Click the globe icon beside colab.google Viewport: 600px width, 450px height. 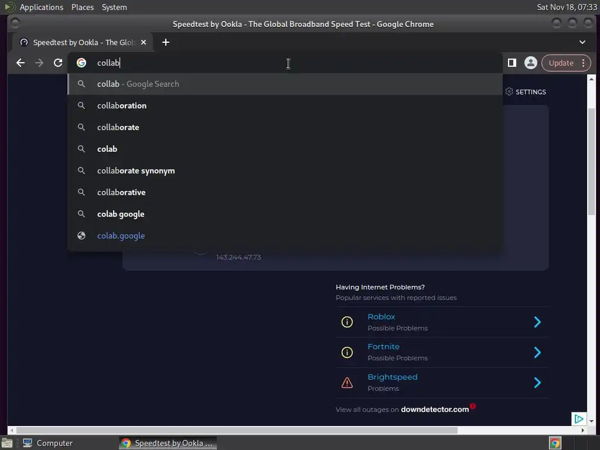click(x=81, y=236)
